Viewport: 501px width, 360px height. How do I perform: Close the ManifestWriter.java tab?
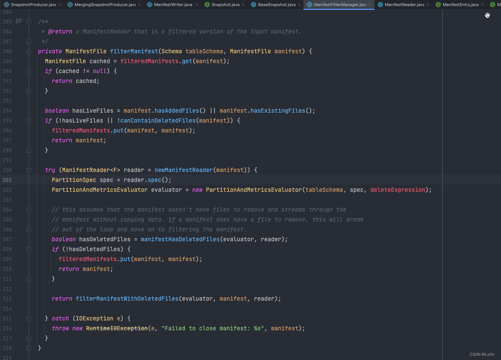[x=196, y=5]
